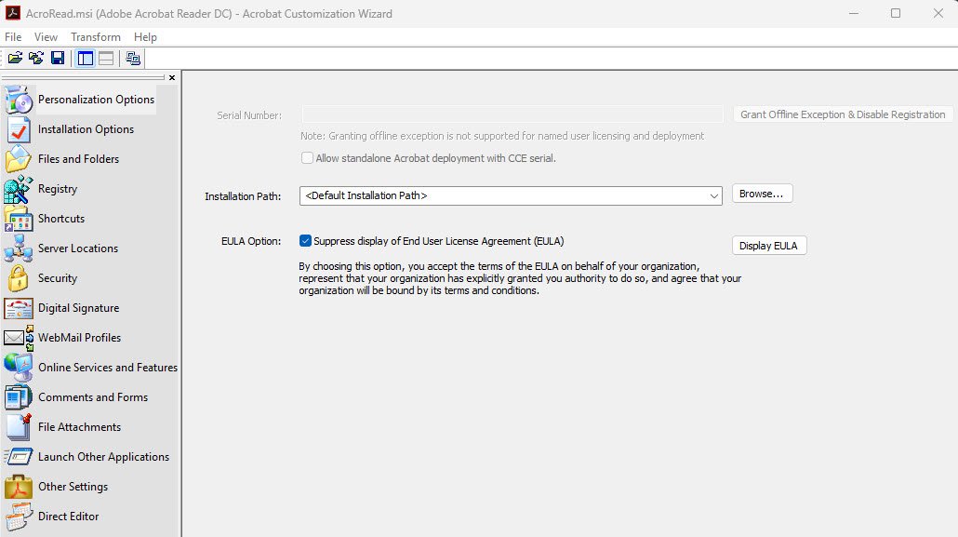Open Server Locations section
958x537 pixels.
(x=77, y=248)
